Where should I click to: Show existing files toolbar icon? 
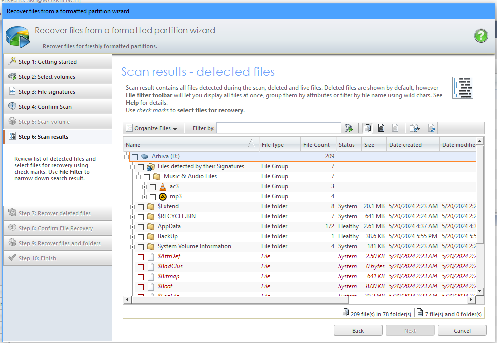(x=381, y=128)
